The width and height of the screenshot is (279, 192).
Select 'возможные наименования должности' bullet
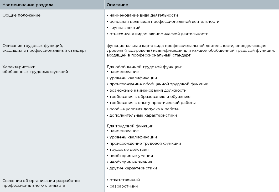(147, 90)
